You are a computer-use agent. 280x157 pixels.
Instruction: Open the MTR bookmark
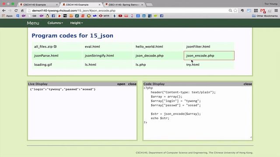(x=104, y=16)
